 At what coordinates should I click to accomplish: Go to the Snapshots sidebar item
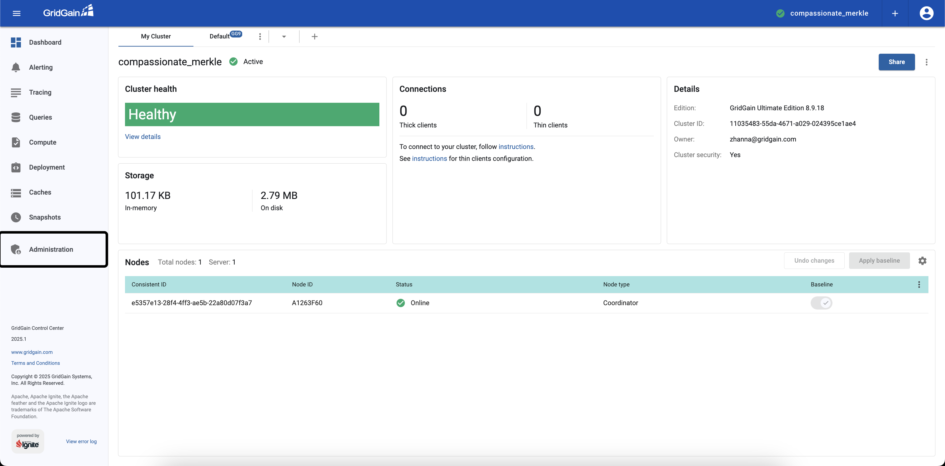pyautogui.click(x=54, y=217)
